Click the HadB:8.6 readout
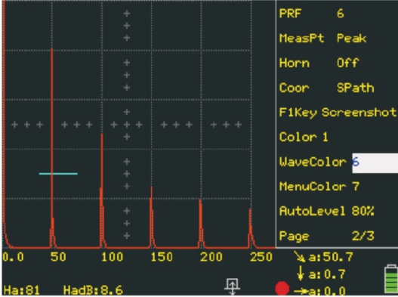This screenshot has width=398, height=297. [93, 290]
